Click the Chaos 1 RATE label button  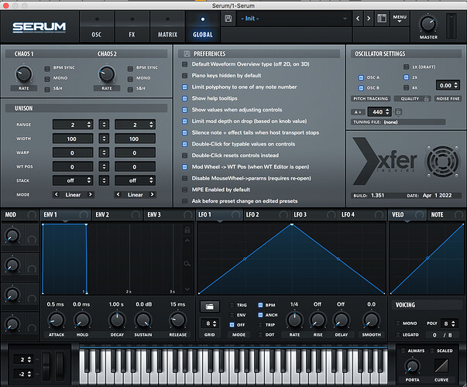tap(24, 88)
